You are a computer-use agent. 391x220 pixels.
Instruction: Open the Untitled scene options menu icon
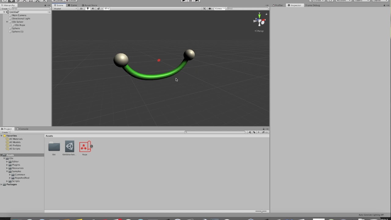click(x=49, y=12)
